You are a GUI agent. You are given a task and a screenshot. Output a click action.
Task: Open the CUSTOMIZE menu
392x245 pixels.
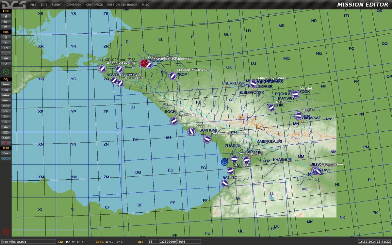94,5
